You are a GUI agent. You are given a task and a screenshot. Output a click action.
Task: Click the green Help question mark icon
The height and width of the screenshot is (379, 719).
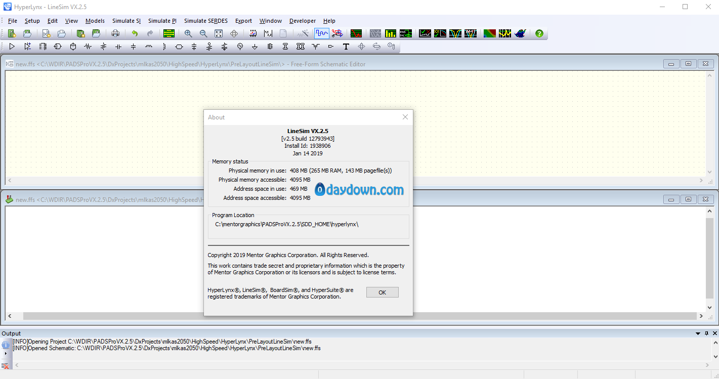(x=539, y=33)
